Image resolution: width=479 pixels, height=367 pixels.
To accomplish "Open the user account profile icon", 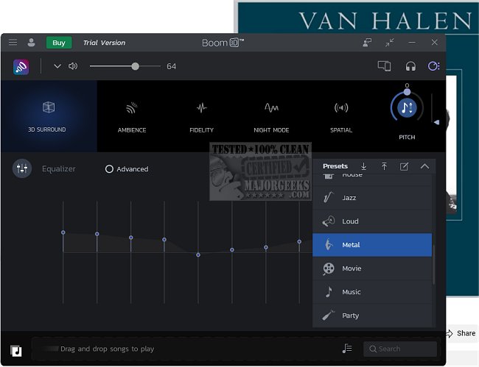I will pos(31,43).
